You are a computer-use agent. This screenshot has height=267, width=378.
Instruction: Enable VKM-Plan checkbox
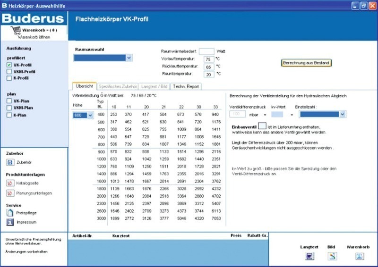coord(9,108)
